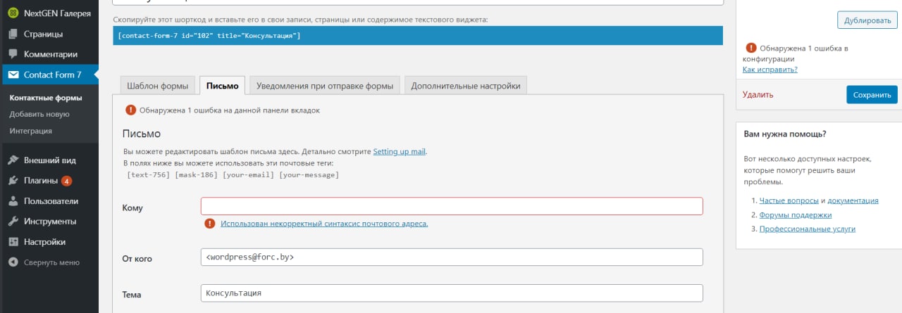
Task: Click the Сохранить button
Action: pyautogui.click(x=872, y=94)
